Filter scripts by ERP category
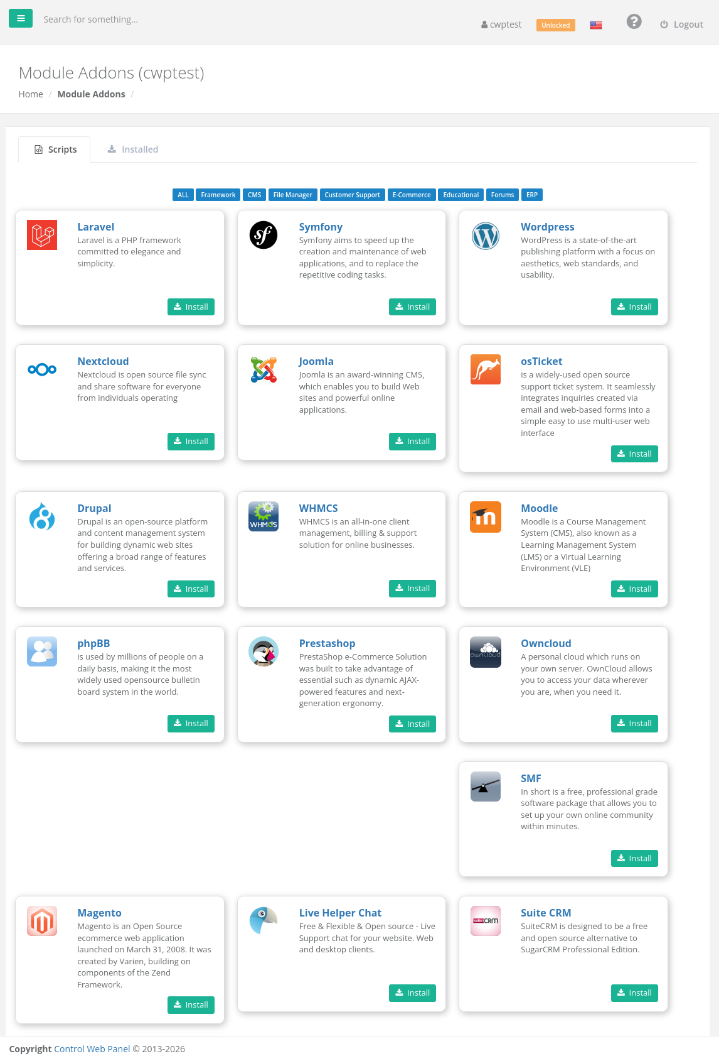Image resolution: width=719 pixels, height=1061 pixels. pos(532,195)
